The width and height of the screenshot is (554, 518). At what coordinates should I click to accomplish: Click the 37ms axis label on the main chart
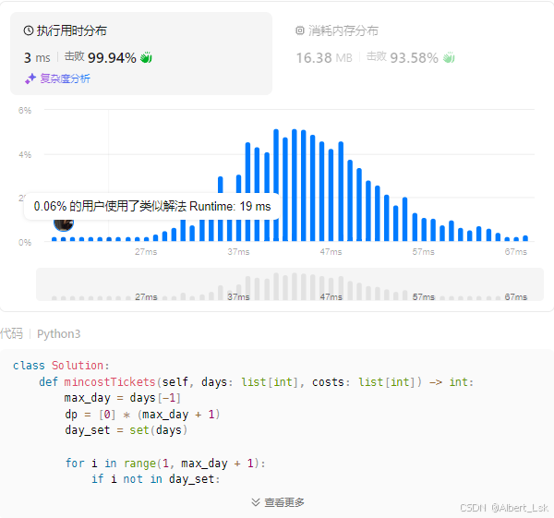pos(238,252)
